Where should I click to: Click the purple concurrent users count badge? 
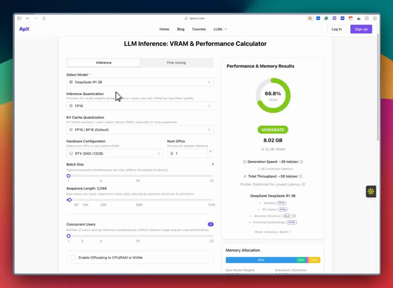tap(211, 224)
